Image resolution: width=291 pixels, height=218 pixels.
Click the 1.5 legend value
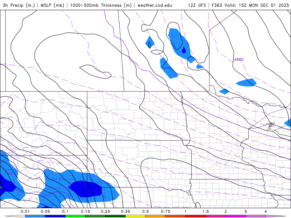(x=206, y=211)
